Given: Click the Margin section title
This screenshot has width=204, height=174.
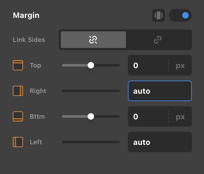Looking at the screenshot, I should (26, 15).
